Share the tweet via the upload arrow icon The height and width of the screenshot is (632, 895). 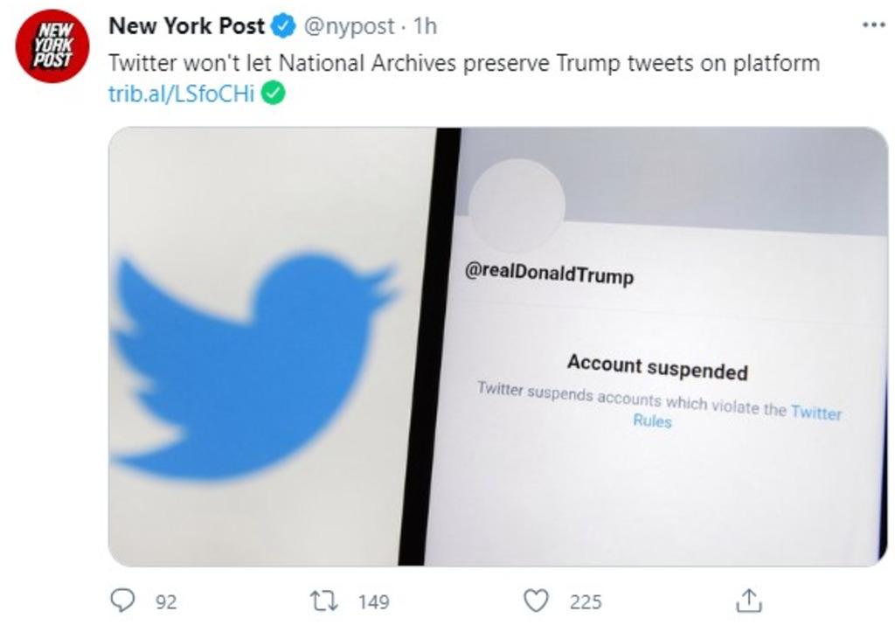coord(750,601)
